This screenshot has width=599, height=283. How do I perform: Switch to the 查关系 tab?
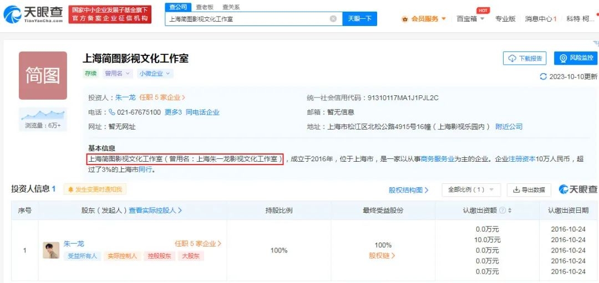click(x=231, y=7)
